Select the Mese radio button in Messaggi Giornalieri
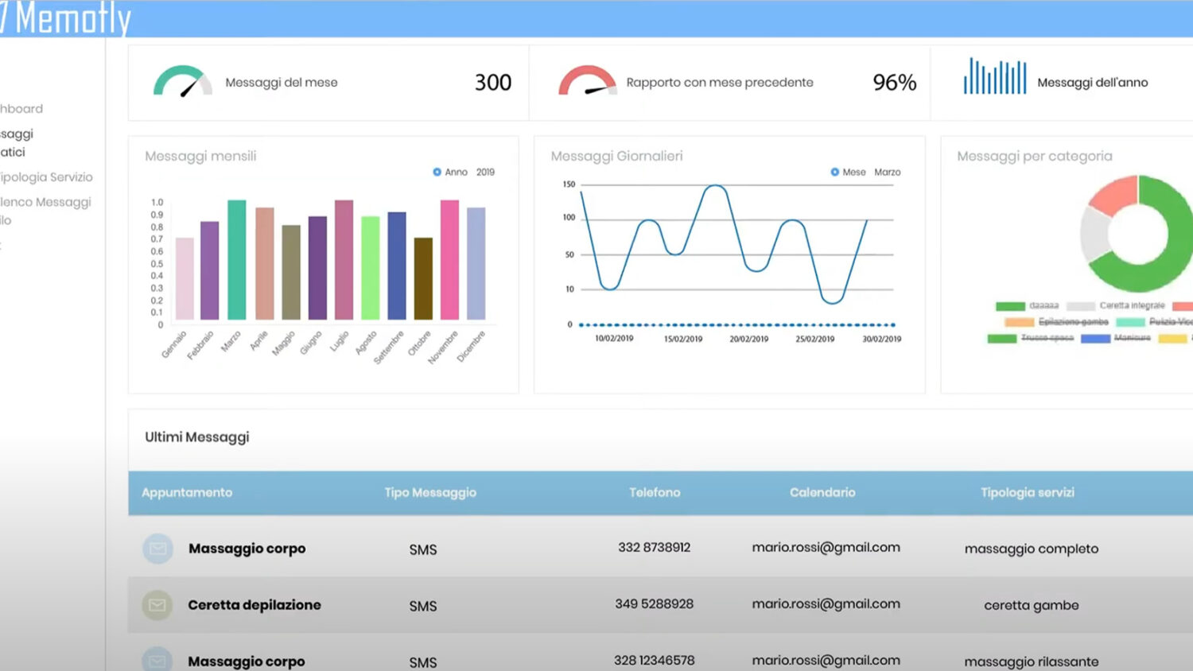 pyautogui.click(x=834, y=172)
